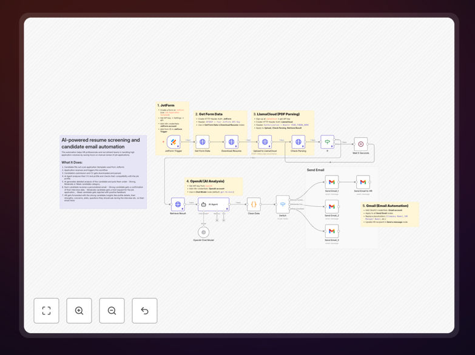Click the 'OpenAI Chat Model' node label
Viewport: 475px width, 355px height.
pos(204,240)
